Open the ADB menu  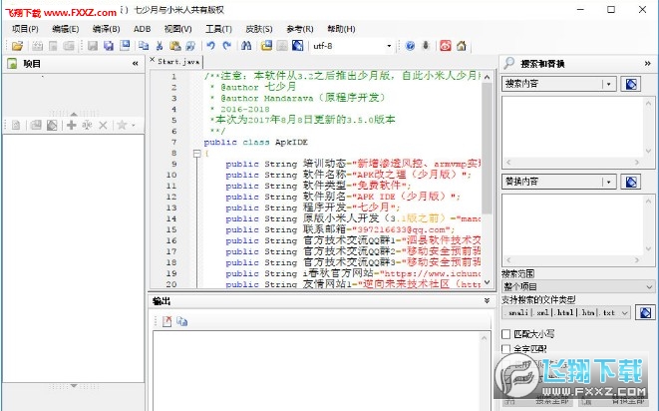(143, 29)
